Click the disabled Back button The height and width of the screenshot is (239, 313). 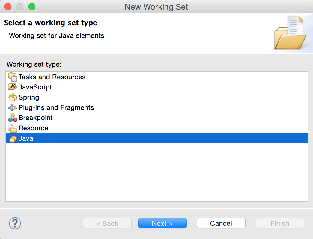click(107, 223)
